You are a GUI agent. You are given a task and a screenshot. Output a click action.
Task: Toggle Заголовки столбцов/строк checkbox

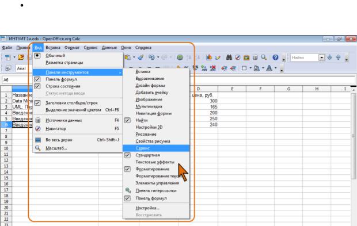[x=37, y=103]
